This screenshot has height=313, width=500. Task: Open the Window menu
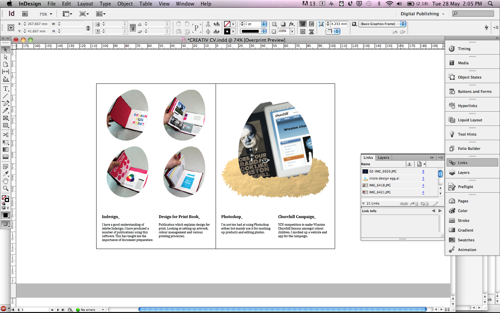[x=185, y=4]
